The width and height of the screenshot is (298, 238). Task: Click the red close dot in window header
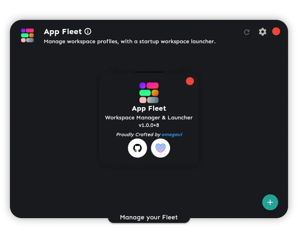point(276,31)
